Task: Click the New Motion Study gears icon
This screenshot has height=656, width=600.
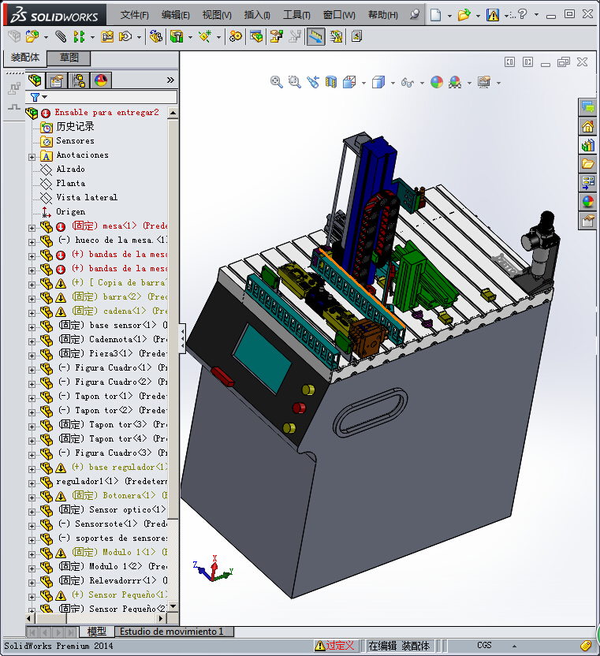Action: (236, 37)
